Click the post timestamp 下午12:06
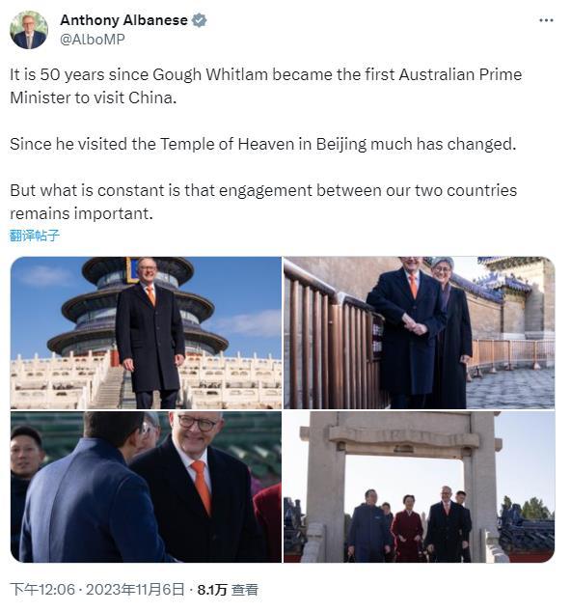 42,590
